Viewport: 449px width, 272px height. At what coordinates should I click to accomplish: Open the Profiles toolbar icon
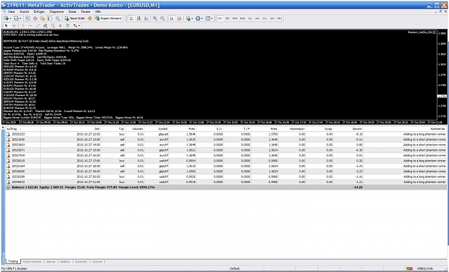(16, 19)
